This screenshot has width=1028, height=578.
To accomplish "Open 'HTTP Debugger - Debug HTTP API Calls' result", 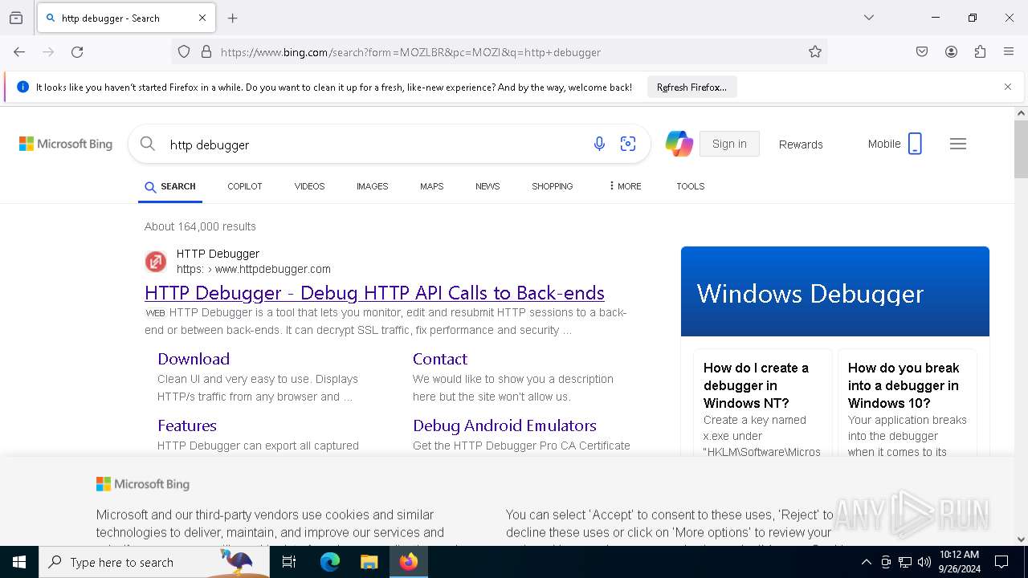I will [374, 293].
